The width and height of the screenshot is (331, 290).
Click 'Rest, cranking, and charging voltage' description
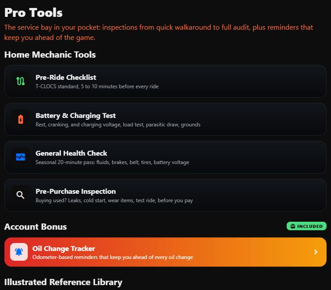(x=118, y=125)
